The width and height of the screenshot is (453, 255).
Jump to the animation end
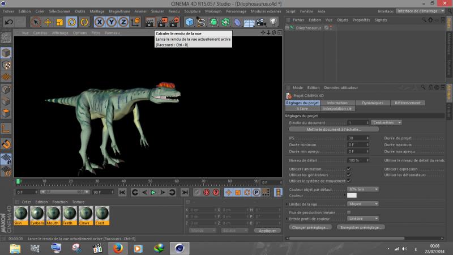click(185, 192)
